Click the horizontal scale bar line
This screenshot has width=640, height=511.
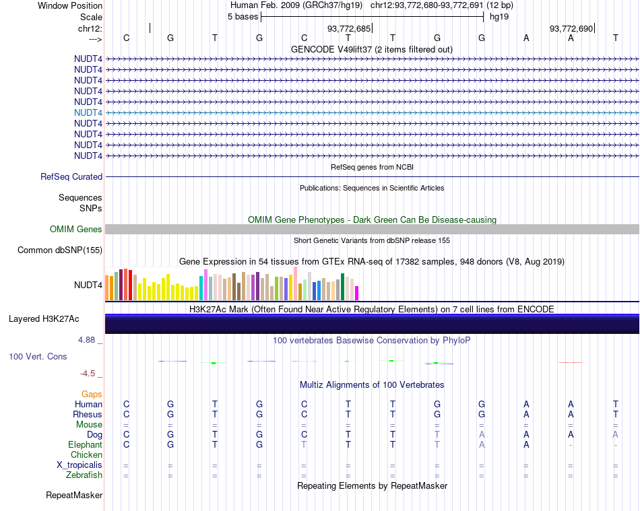pos(373,17)
